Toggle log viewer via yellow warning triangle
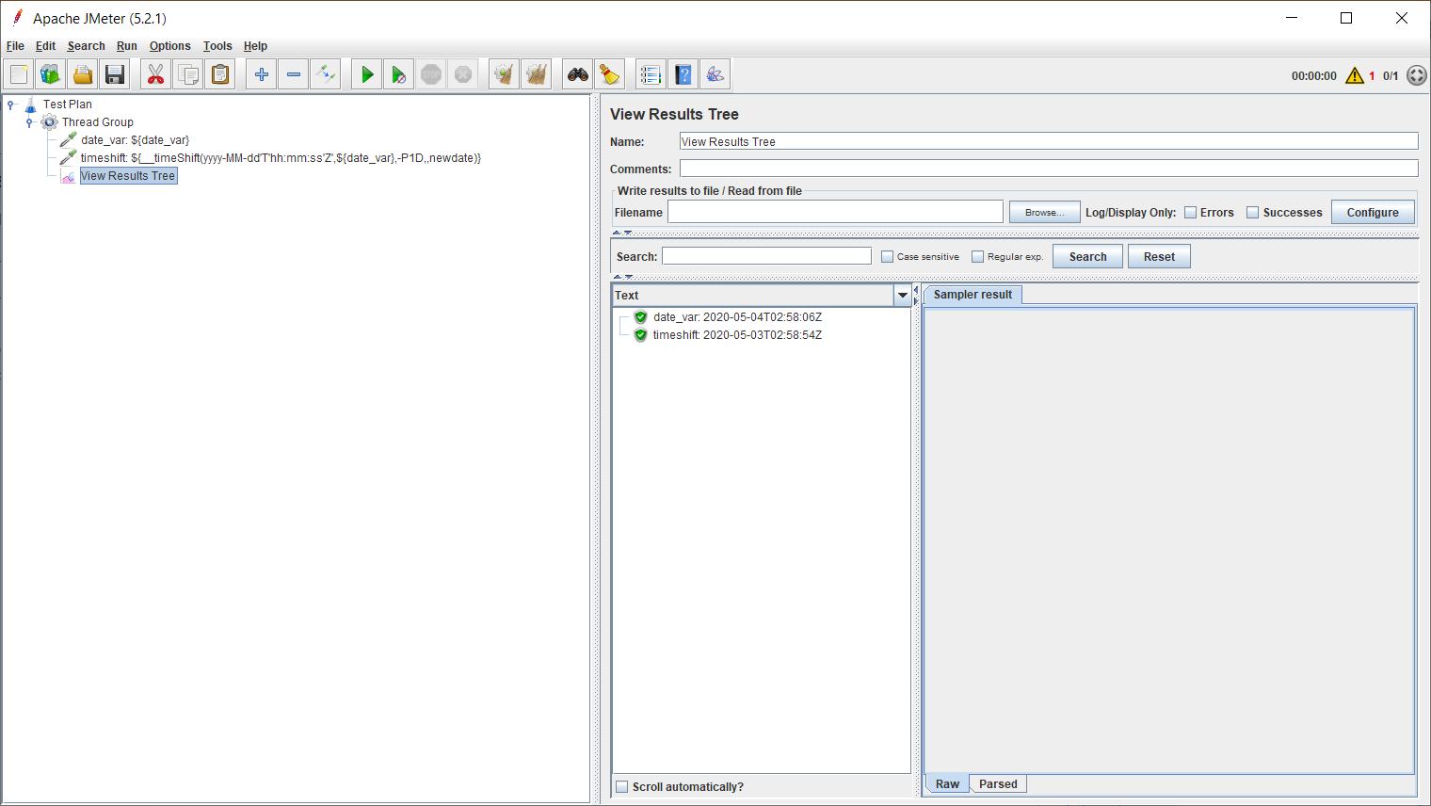This screenshot has width=1431, height=806. pos(1355,75)
